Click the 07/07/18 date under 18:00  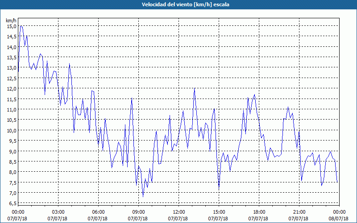[258, 219]
